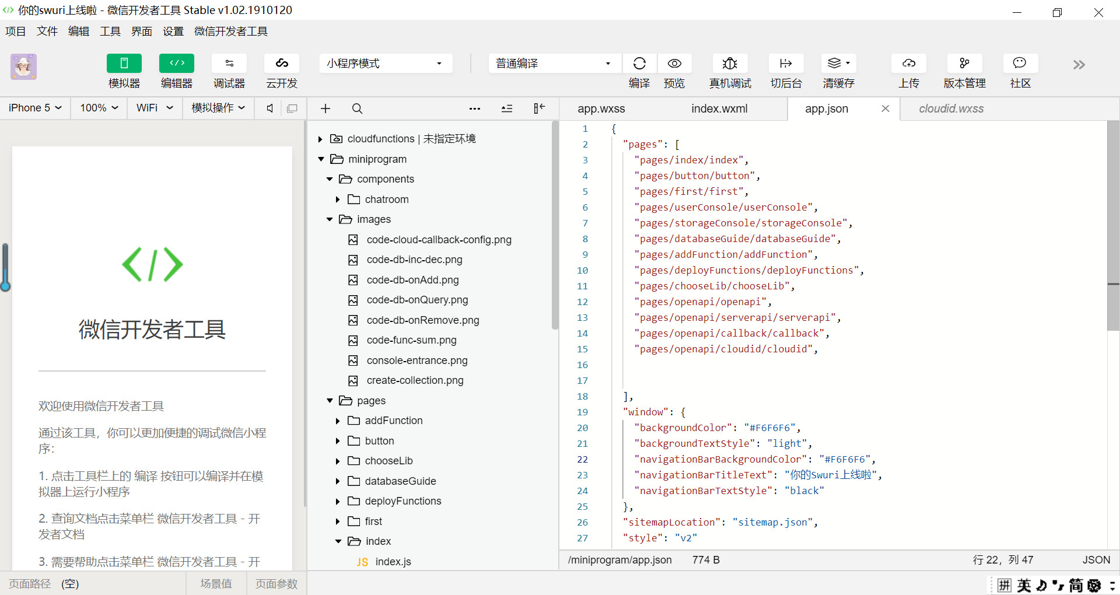Open the 小程序模式 mode dropdown
The height and width of the screenshot is (595, 1120).
tap(386, 64)
